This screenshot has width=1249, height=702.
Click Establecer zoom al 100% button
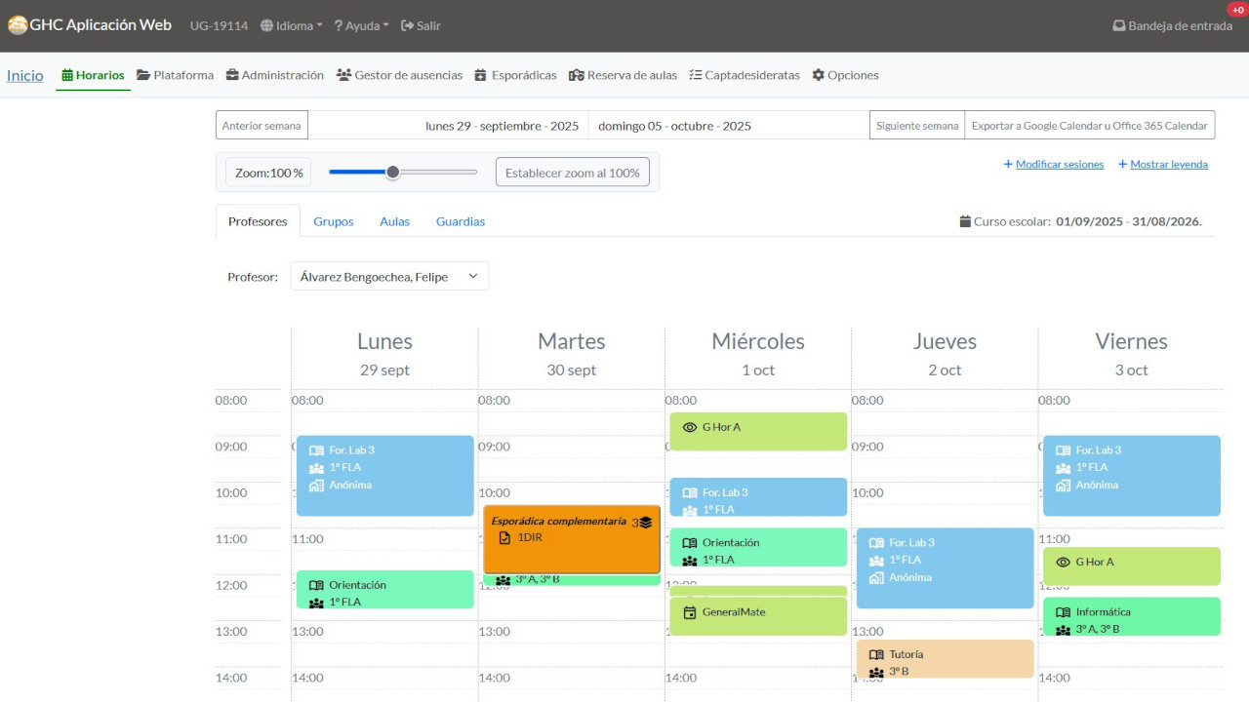572,173
